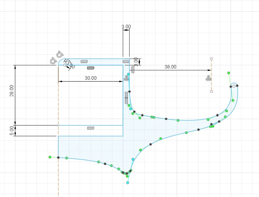Click the 5.00 gap dimension value
This screenshot has height=197, width=259.
click(x=12, y=131)
